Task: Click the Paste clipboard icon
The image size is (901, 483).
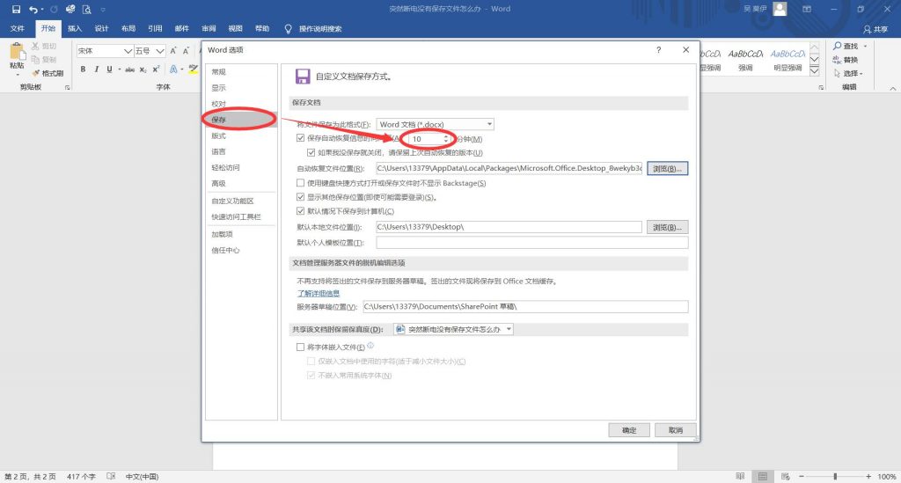Action: (x=18, y=52)
